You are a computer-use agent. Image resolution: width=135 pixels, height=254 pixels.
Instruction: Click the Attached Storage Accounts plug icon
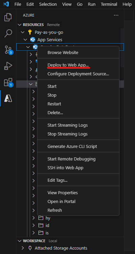click(30, 248)
